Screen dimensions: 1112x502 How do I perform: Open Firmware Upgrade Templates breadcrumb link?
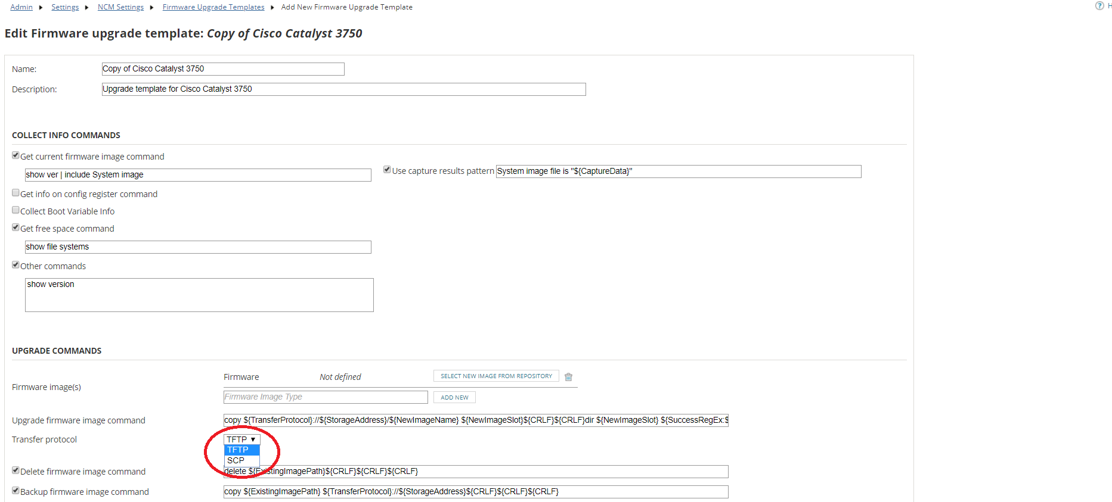pos(213,7)
